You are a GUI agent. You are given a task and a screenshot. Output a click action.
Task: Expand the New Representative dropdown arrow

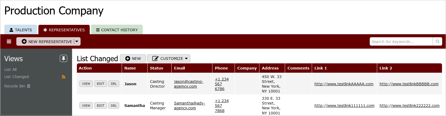coord(77,41)
